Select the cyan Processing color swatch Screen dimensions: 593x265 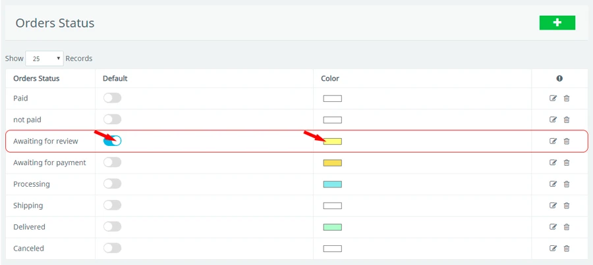332,184
